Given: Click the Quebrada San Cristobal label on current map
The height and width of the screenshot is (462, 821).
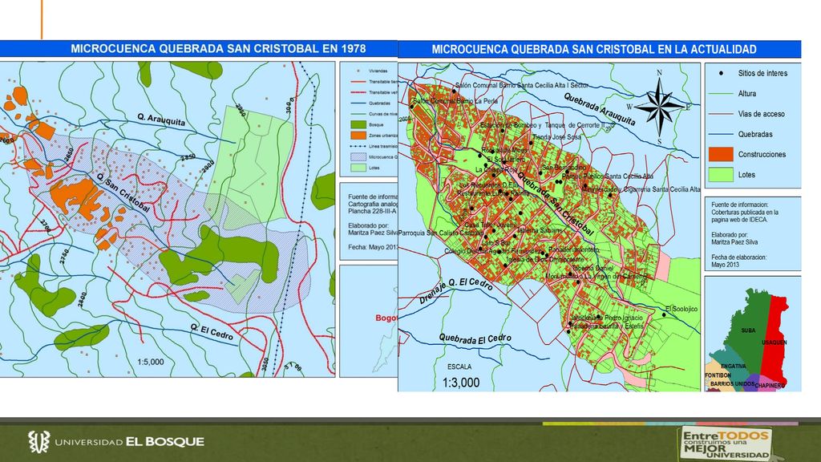Looking at the screenshot, I should click(556, 204).
